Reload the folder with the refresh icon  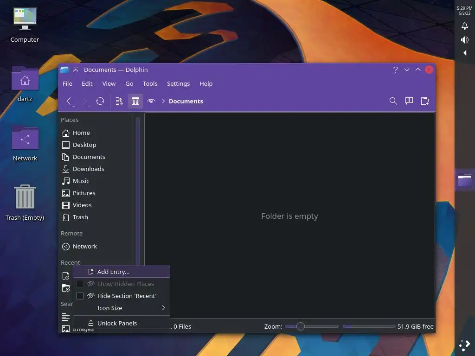[100, 101]
